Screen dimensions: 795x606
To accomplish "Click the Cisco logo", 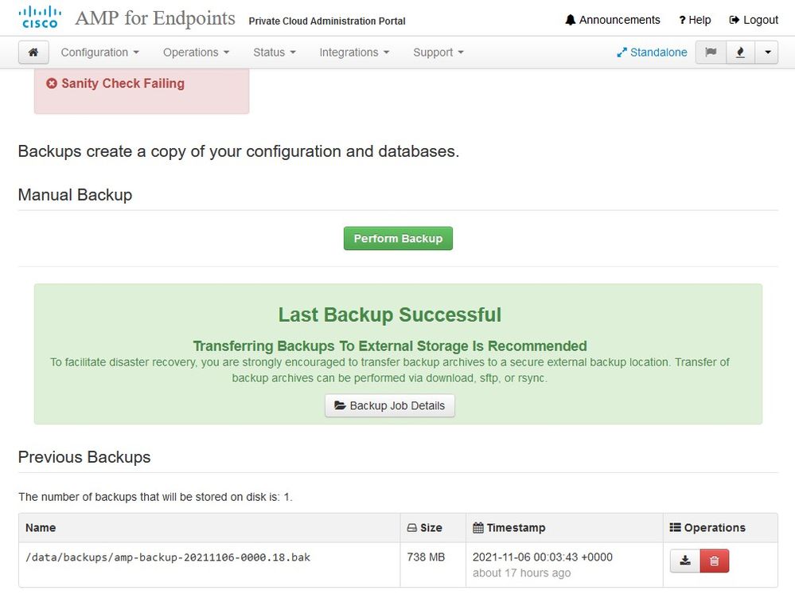I will tap(39, 18).
